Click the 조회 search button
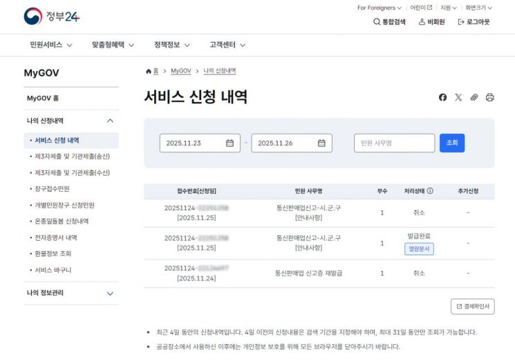This screenshot has width=515, height=360. pos(452,143)
